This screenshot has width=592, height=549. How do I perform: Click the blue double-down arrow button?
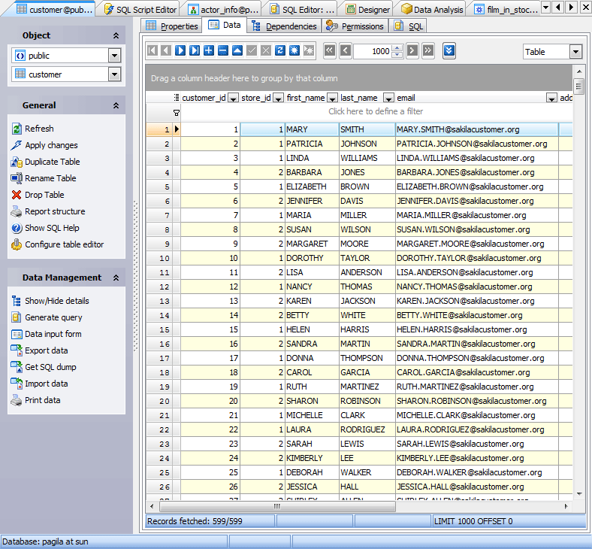click(449, 51)
